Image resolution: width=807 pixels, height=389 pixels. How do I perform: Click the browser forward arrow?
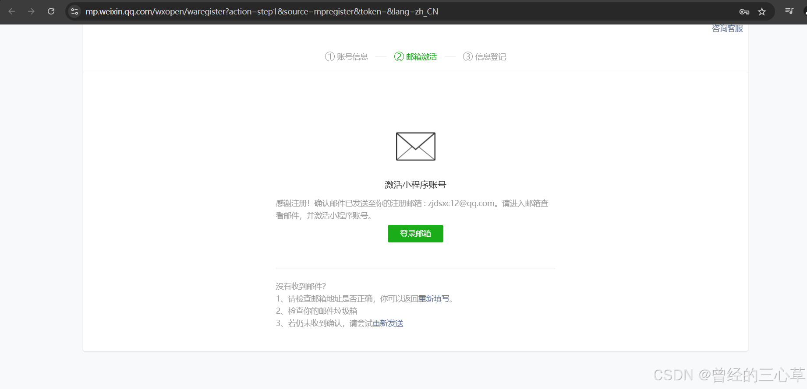click(x=31, y=11)
